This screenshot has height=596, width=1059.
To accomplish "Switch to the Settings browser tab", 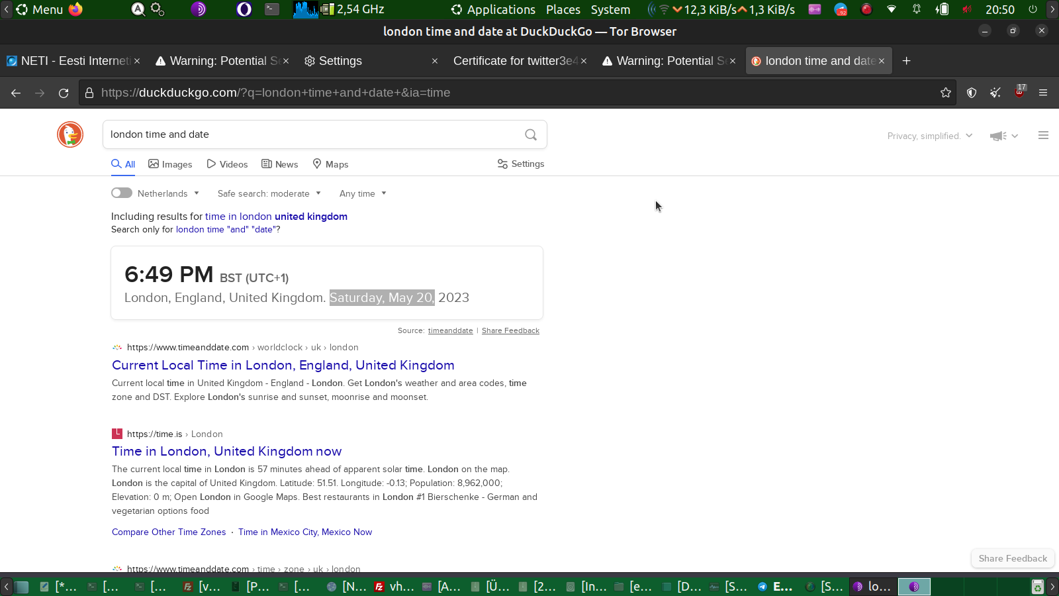I will [340, 61].
